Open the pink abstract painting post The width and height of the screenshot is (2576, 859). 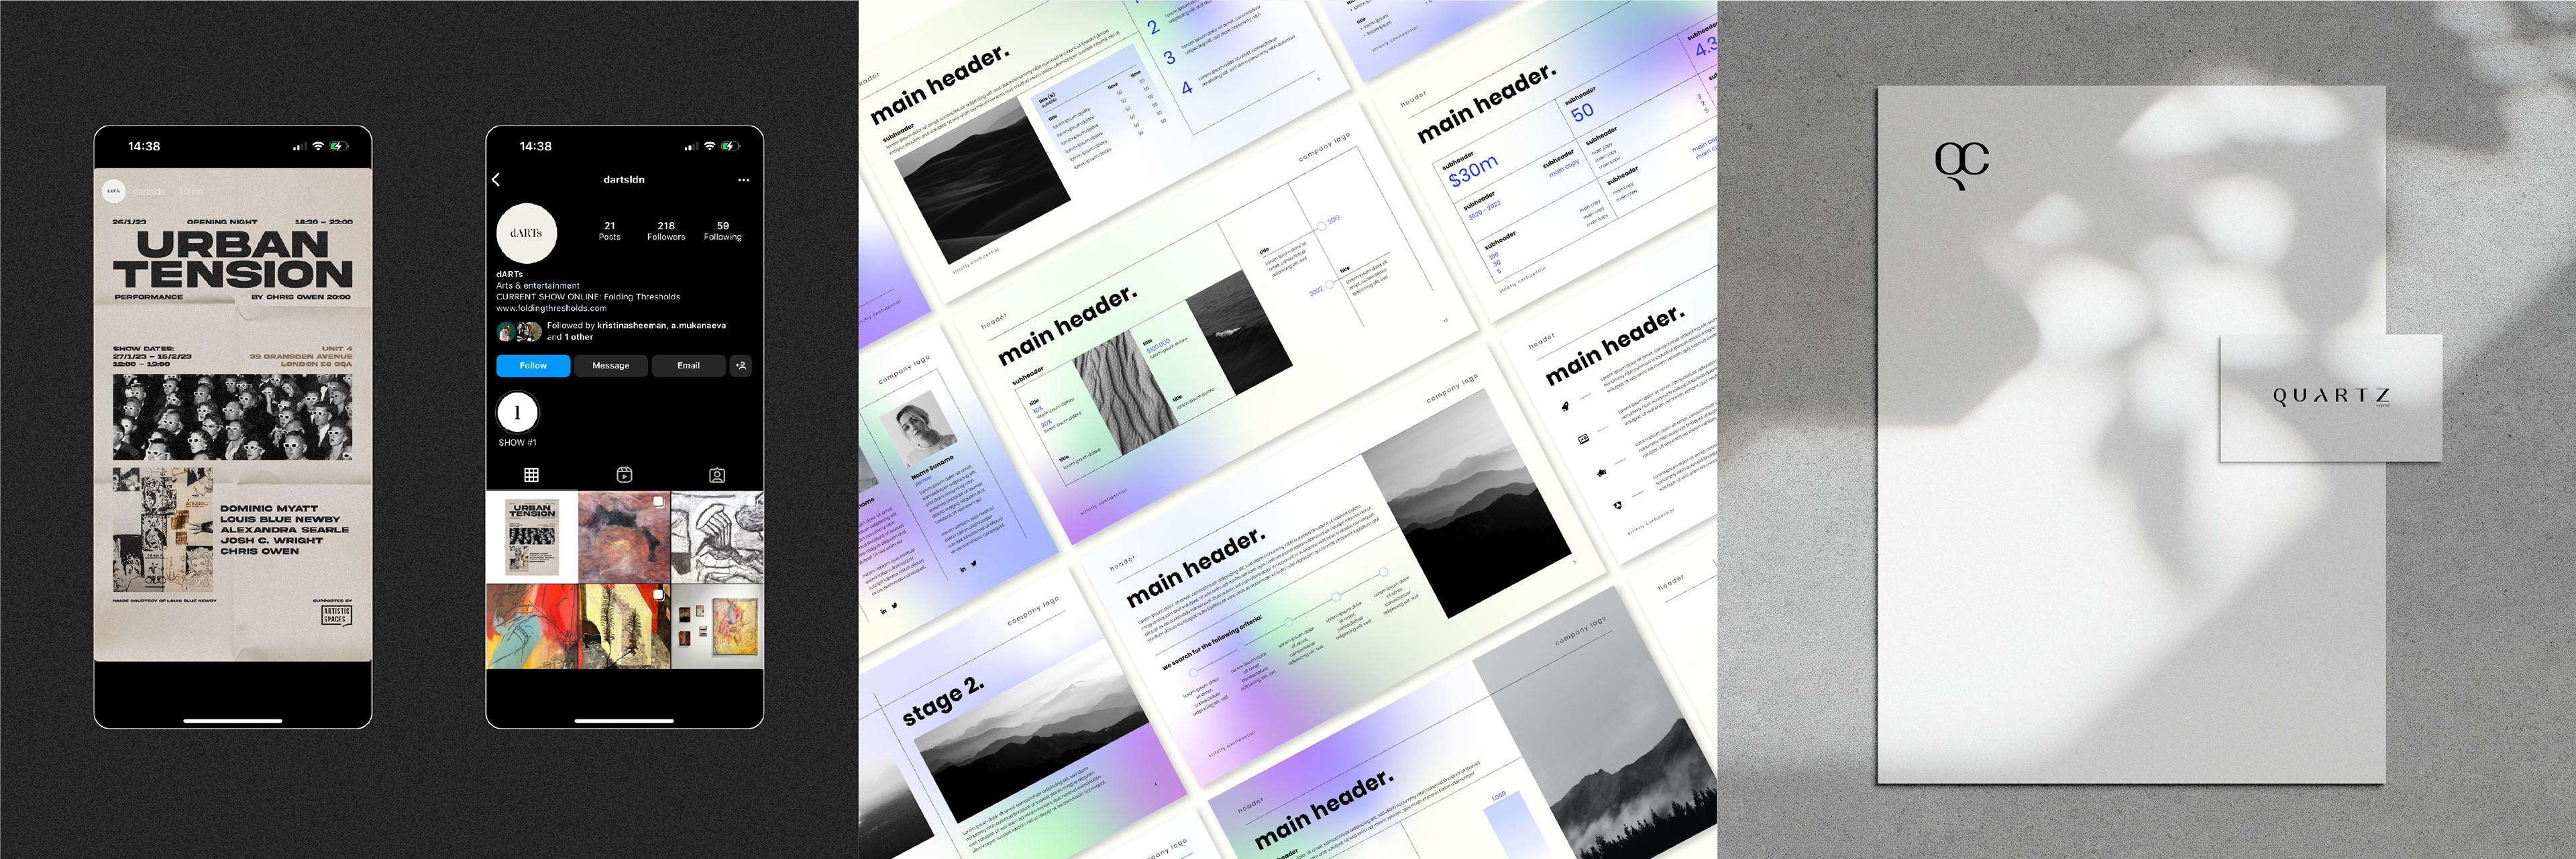tap(625, 536)
